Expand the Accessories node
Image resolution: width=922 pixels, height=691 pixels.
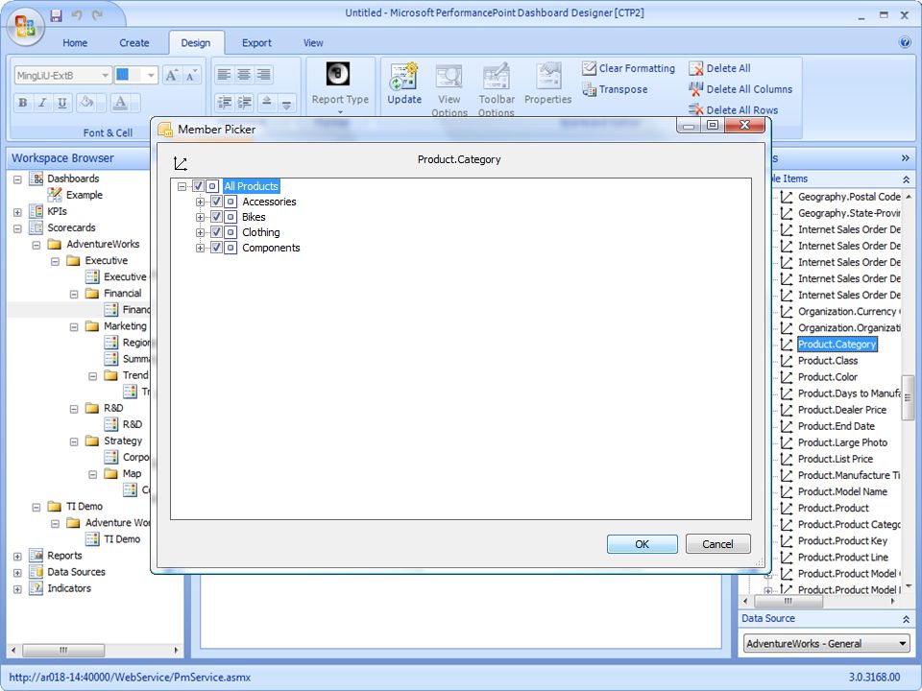tap(200, 202)
